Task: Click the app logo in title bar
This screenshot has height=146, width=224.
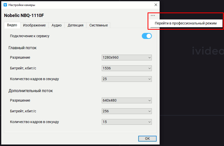Action: coord(5,5)
